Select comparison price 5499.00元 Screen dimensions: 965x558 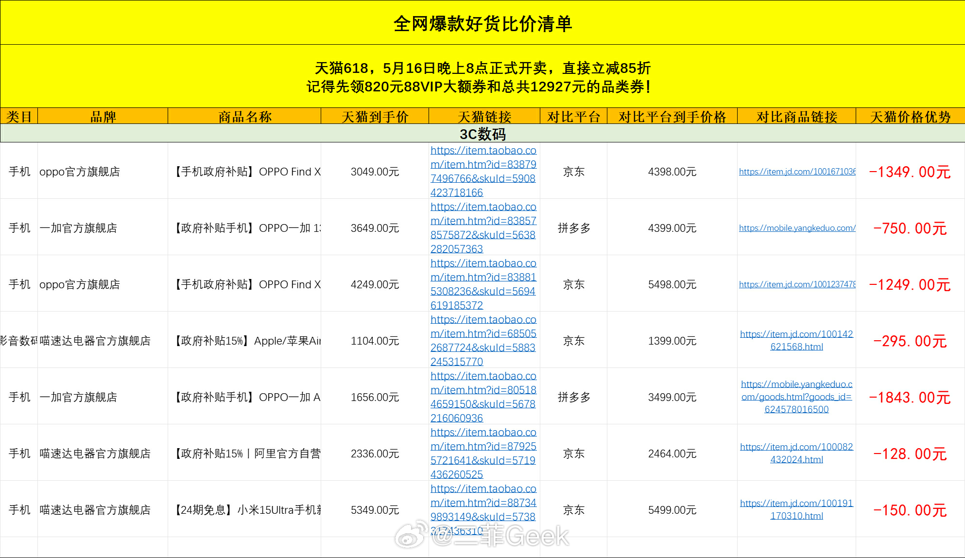672,510
